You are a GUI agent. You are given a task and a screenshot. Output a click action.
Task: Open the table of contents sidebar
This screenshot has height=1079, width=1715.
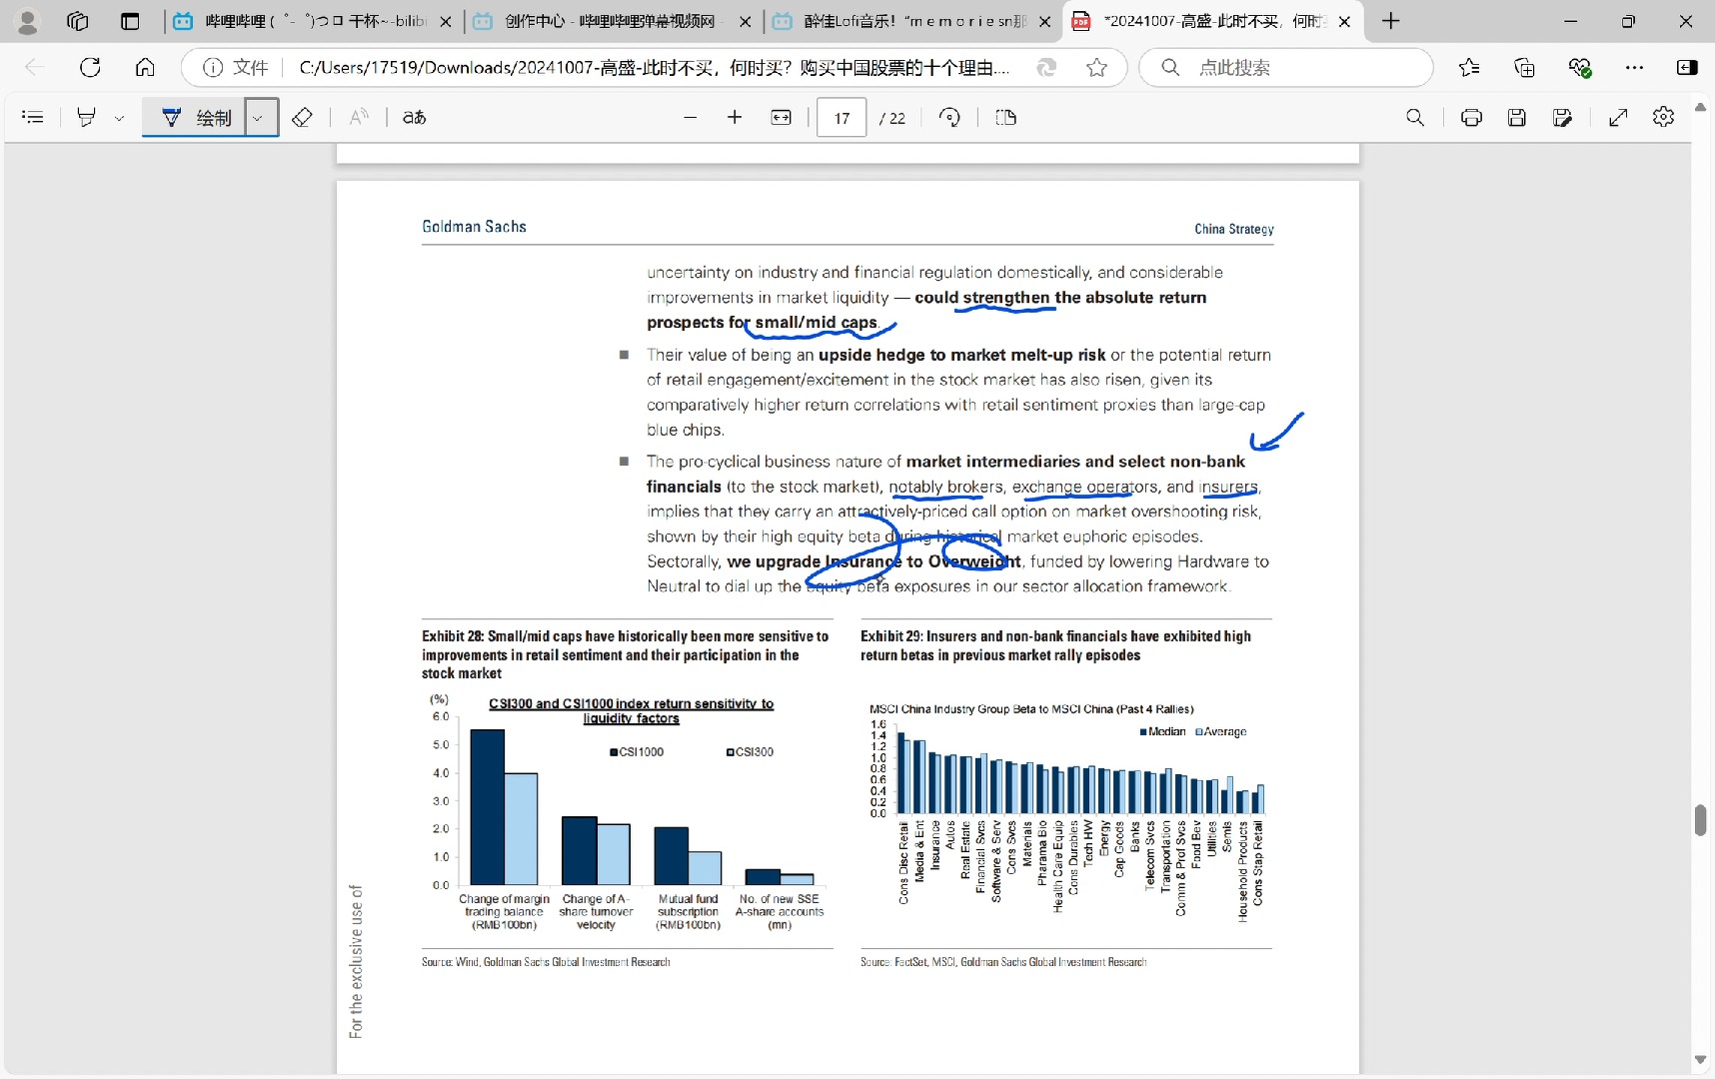click(33, 118)
